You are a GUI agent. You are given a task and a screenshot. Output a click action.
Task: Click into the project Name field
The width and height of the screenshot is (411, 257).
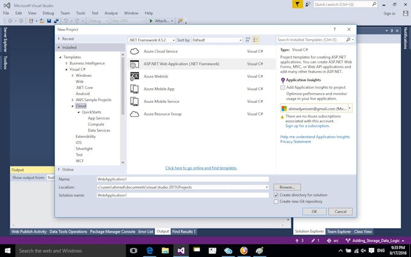tap(183, 180)
